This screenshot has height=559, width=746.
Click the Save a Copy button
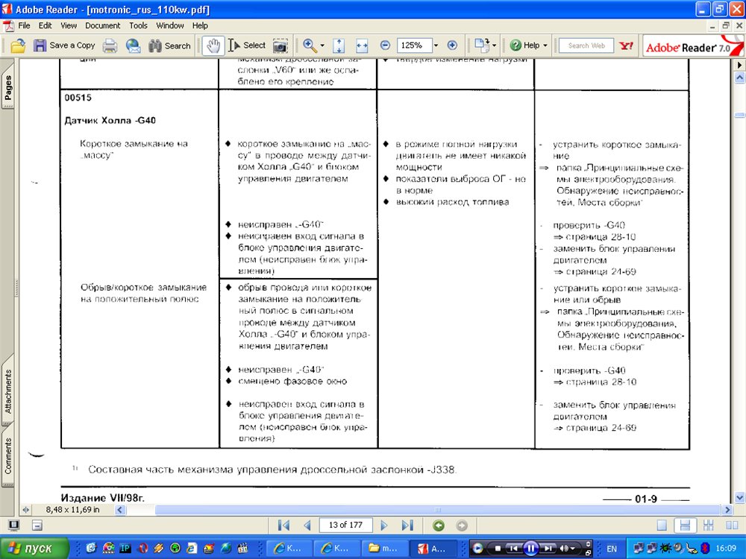coord(64,45)
